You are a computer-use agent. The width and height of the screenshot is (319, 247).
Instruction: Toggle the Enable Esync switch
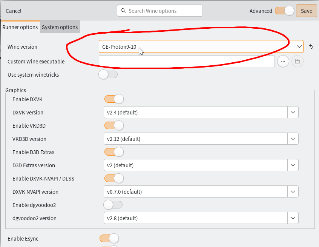pos(109,239)
